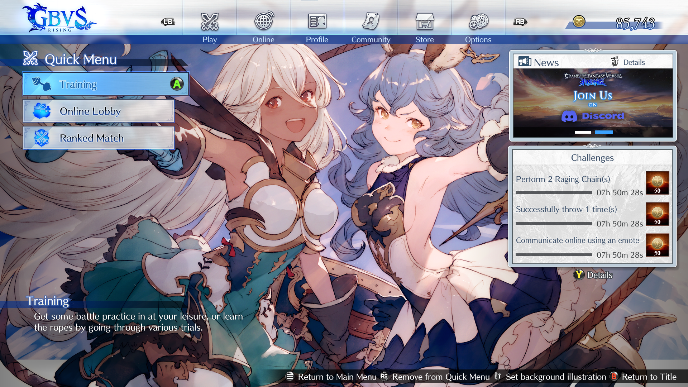Click the RS stick icon in footer
Viewport: 688px width, 387px height.
click(384, 377)
